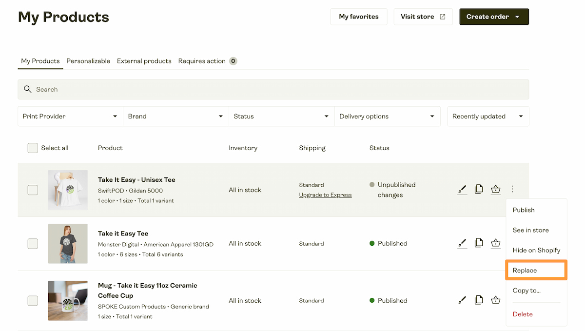
Task: Select the edit pencil for the Coffee Mug
Action: [462, 300]
